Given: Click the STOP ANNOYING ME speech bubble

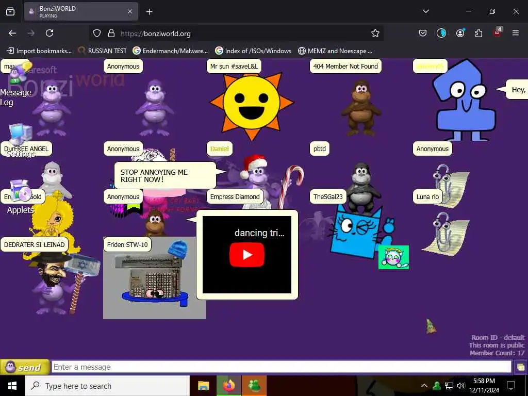Looking at the screenshot, I should (x=165, y=175).
